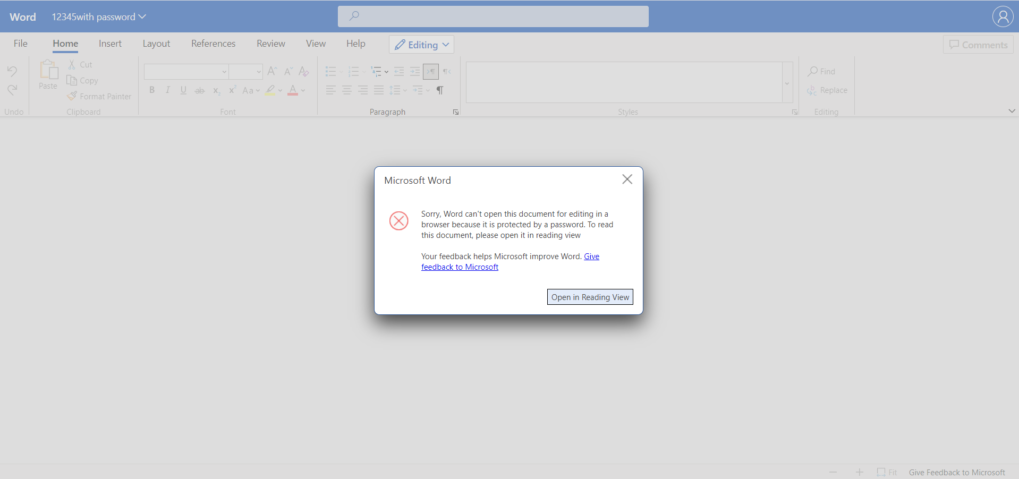The width and height of the screenshot is (1019, 479).
Task: Apply the yellow text highlight color
Action: click(270, 90)
